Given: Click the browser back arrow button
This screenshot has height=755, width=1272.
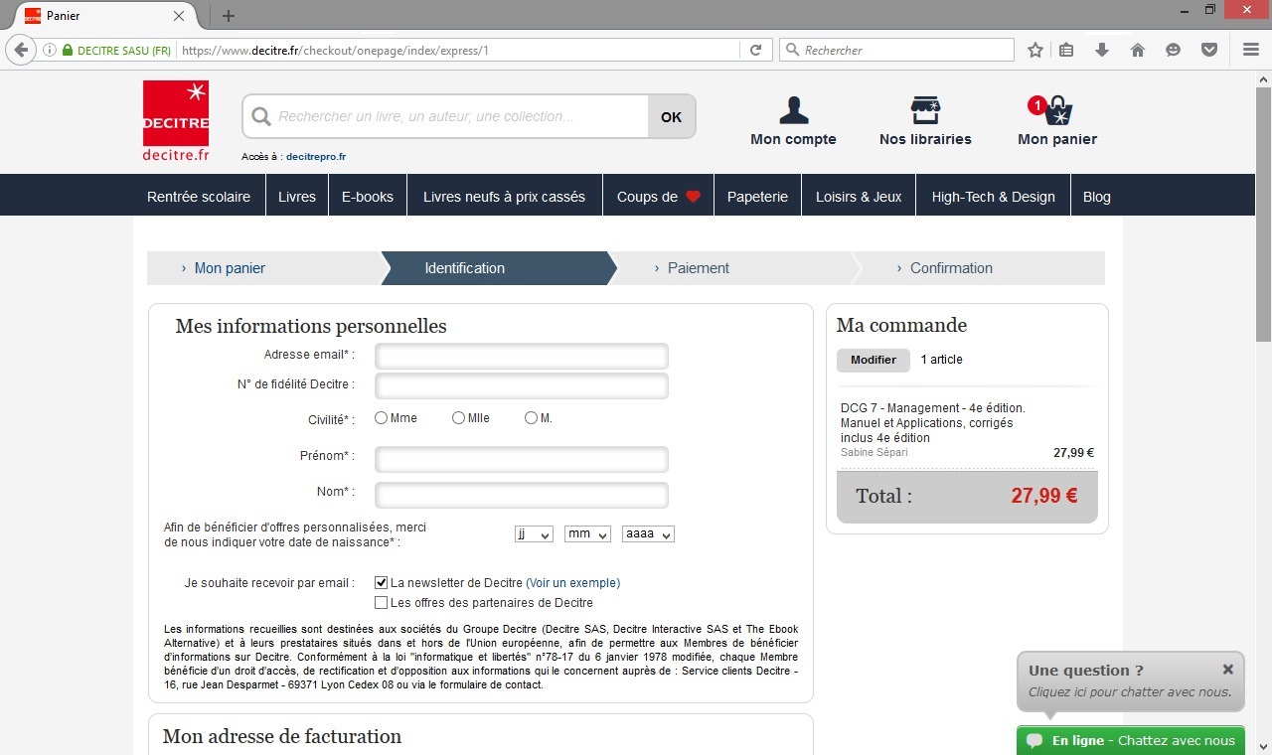Looking at the screenshot, I should (20, 50).
